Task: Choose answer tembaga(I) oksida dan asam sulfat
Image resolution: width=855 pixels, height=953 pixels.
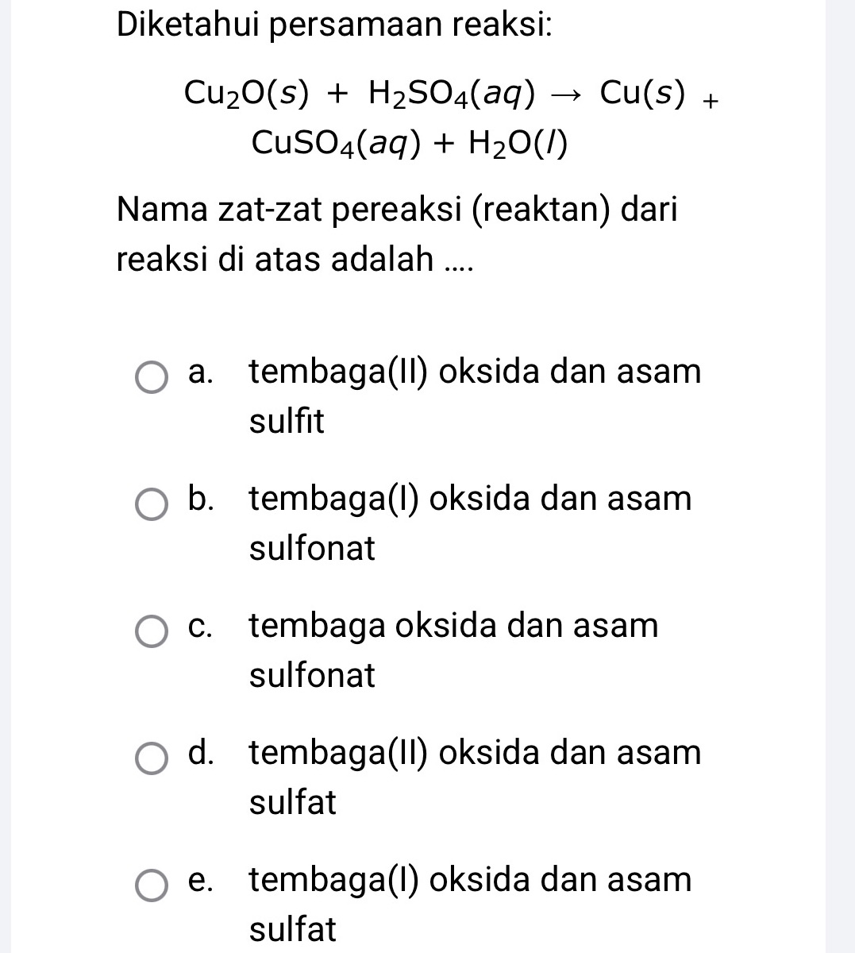Action: pyautogui.click(x=468, y=880)
